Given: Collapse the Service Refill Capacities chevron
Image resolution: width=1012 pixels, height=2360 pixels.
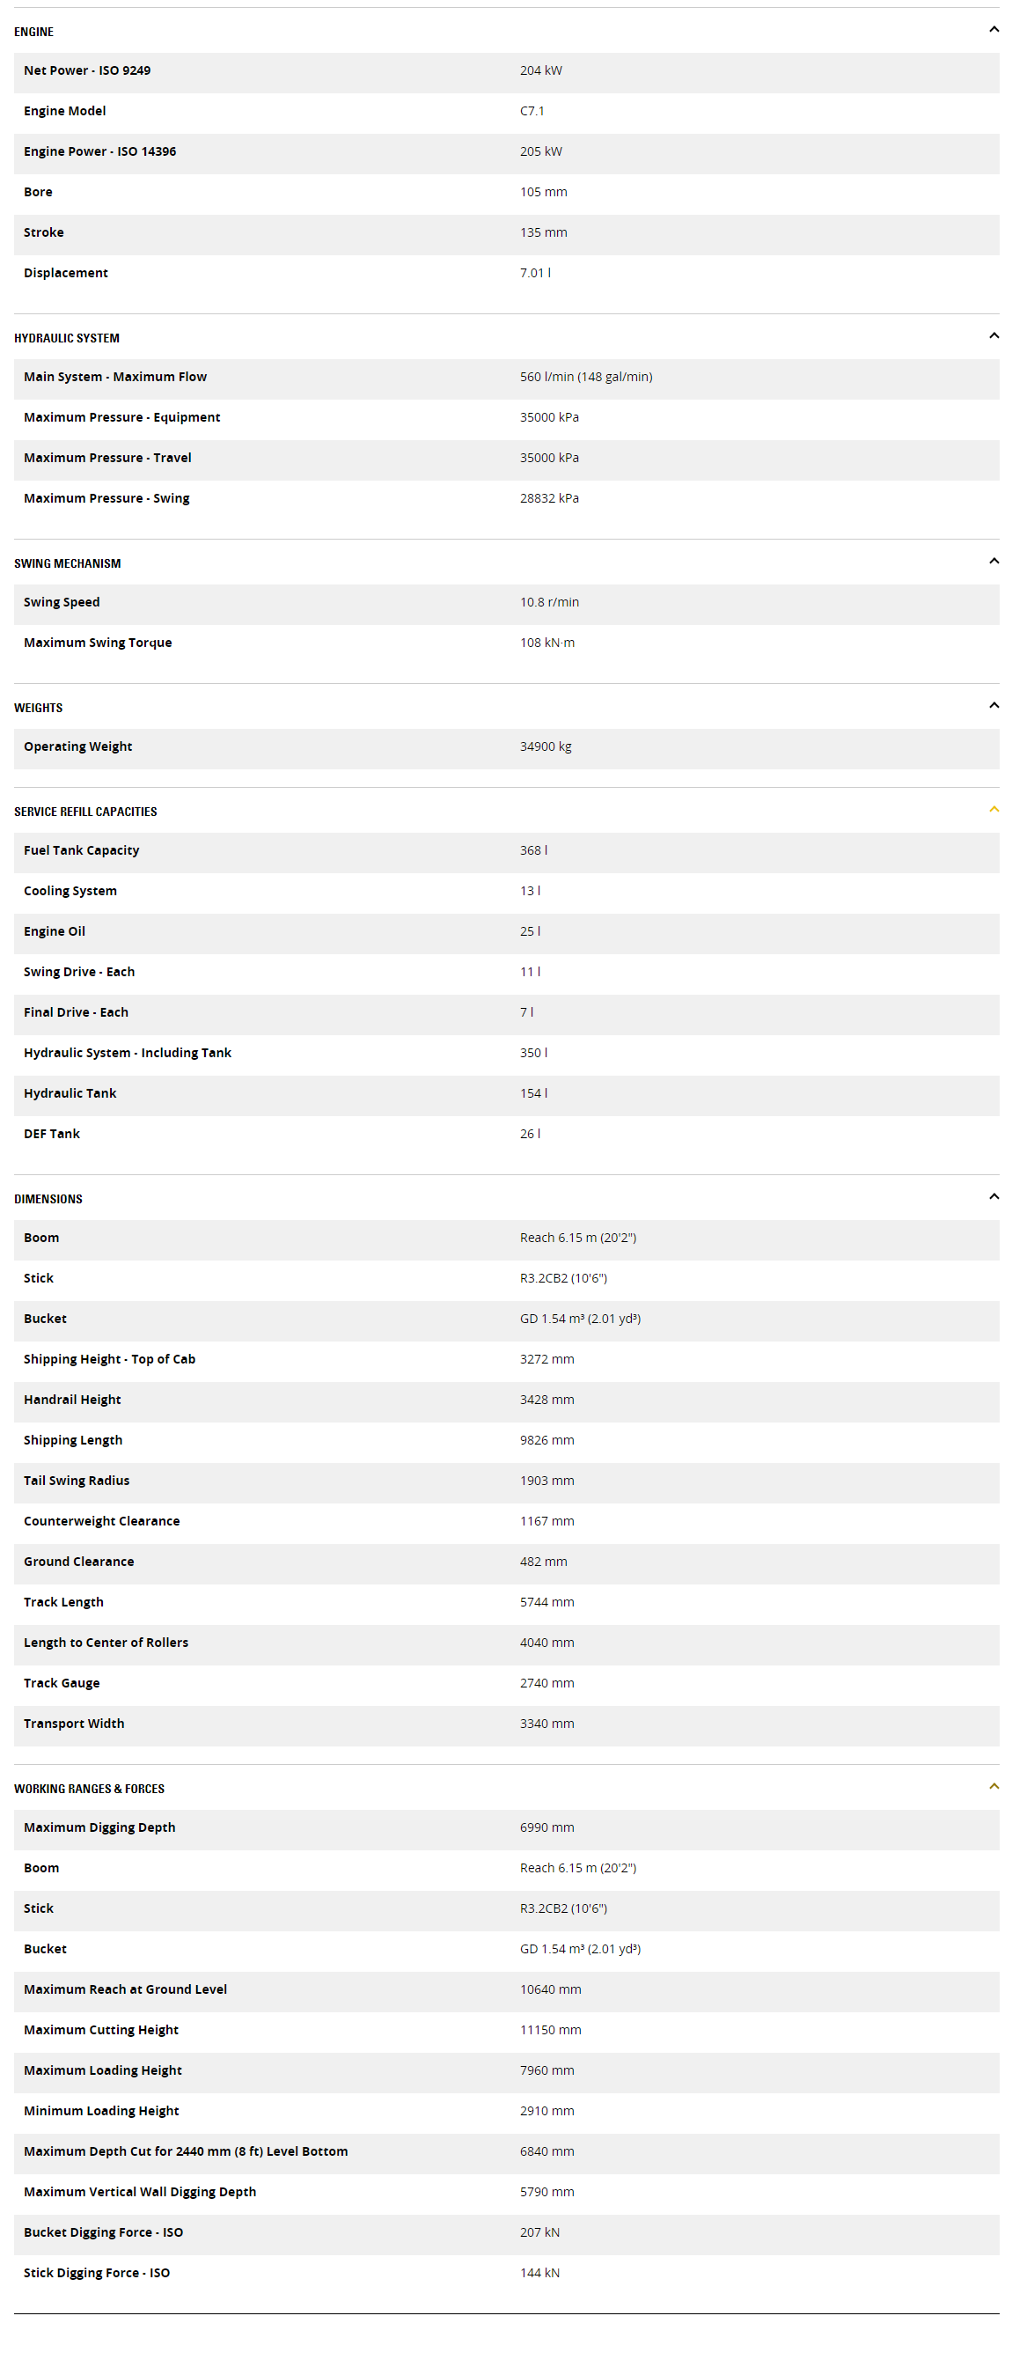Looking at the screenshot, I should coord(994,810).
